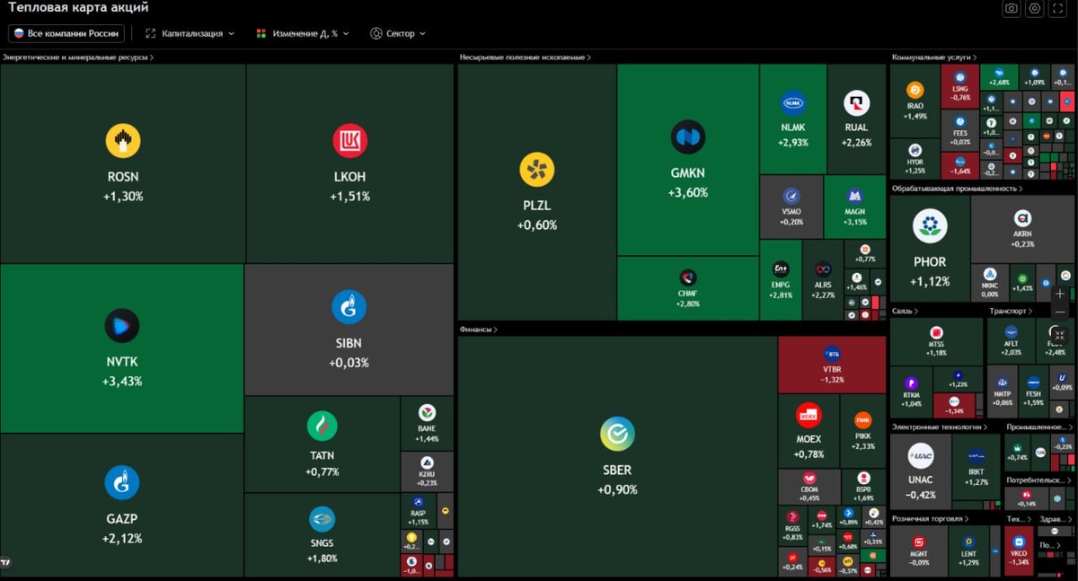
Task: Open the Изменение Д, % color-by dropdown
Action: click(303, 33)
